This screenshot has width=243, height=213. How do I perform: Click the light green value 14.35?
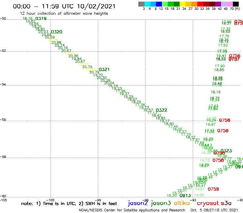(x=206, y=153)
